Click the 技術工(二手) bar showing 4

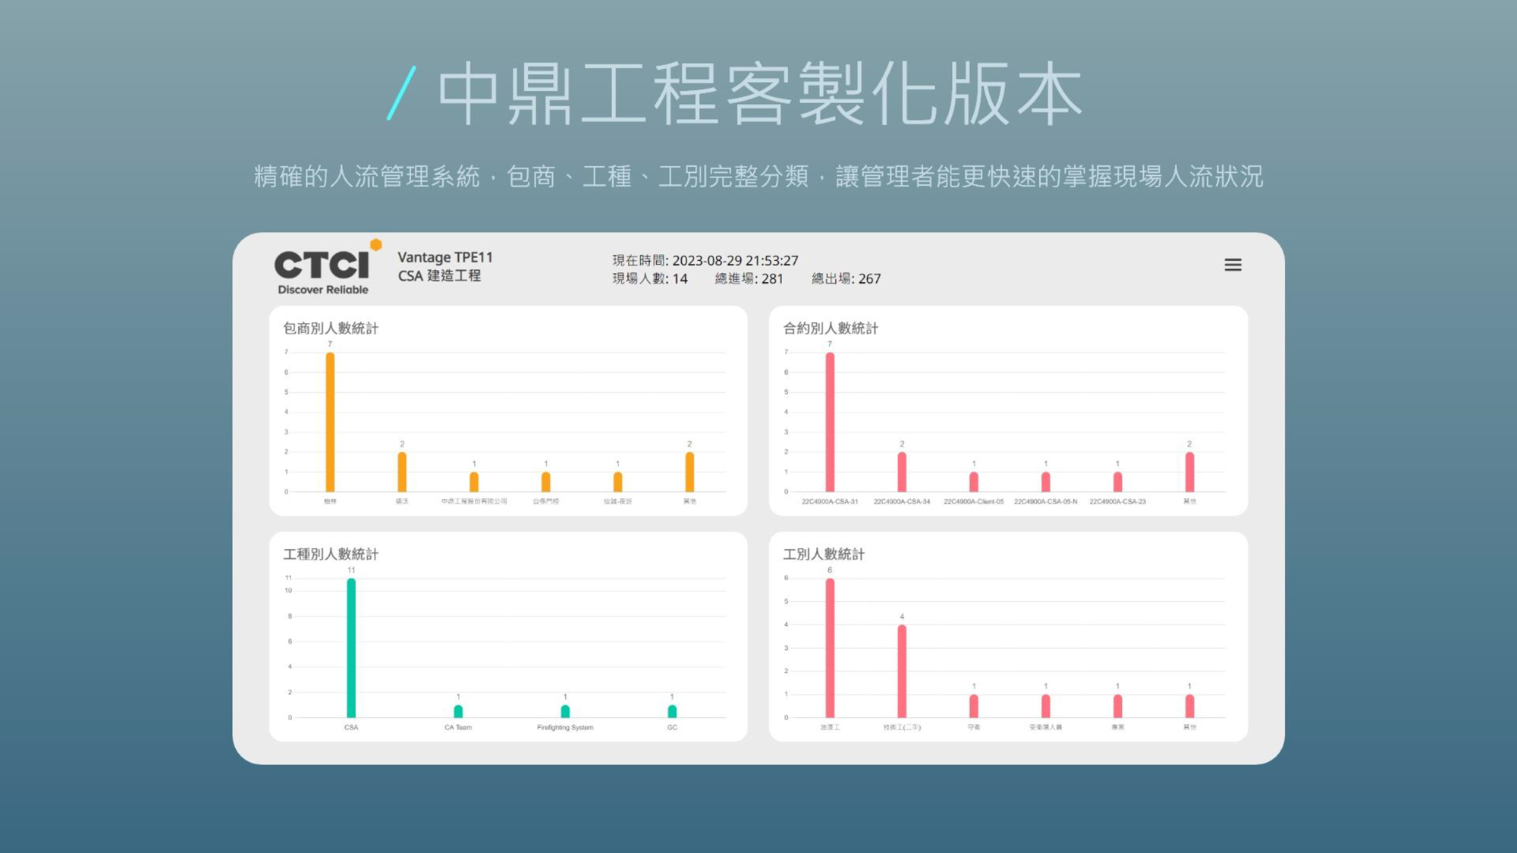pyautogui.click(x=902, y=671)
